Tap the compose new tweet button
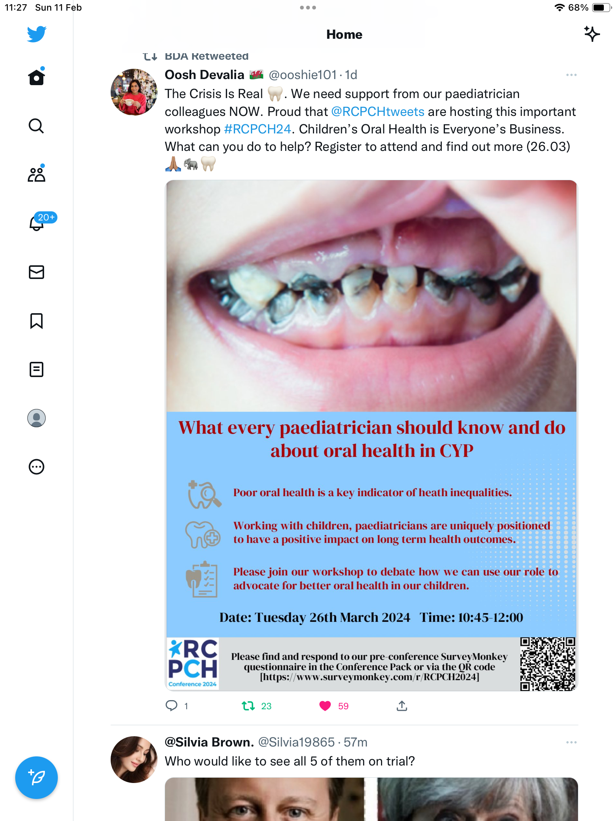 (x=37, y=778)
